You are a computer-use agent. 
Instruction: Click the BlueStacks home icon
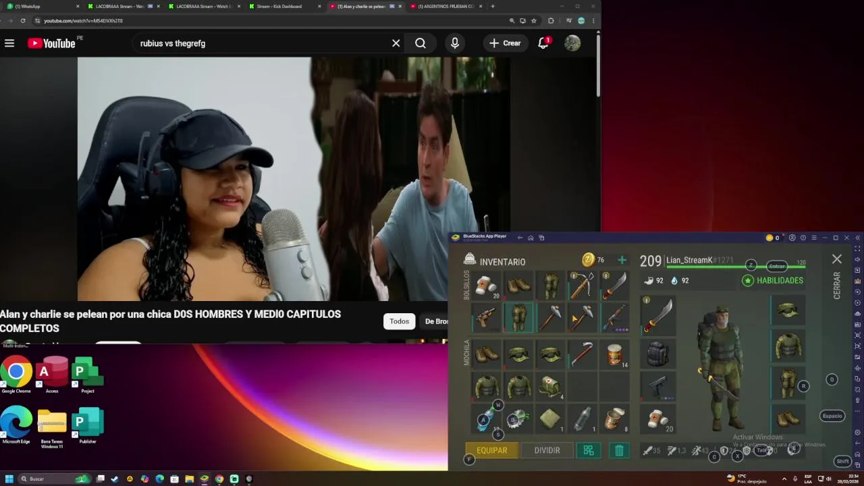(x=531, y=238)
